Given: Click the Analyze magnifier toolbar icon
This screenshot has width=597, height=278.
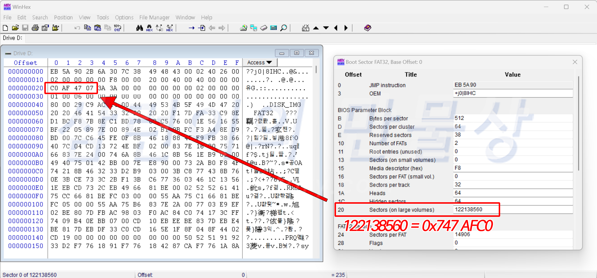Looking at the screenshot, I should pyautogui.click(x=283, y=28).
